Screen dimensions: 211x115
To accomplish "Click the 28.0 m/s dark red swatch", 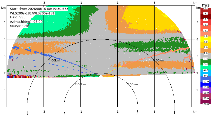I will coord(206,9).
